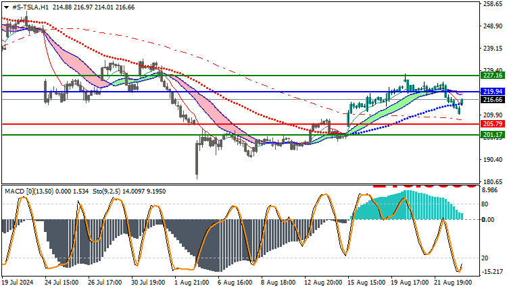Click the #S-TSLA,H1 symbol title text

30,7
